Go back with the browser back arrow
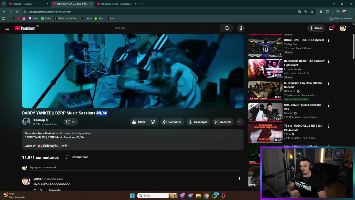 click(x=4, y=12)
